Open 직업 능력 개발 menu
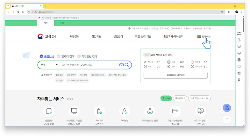 pos(143,36)
